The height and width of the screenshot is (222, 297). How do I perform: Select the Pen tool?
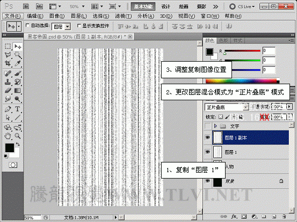(8, 109)
